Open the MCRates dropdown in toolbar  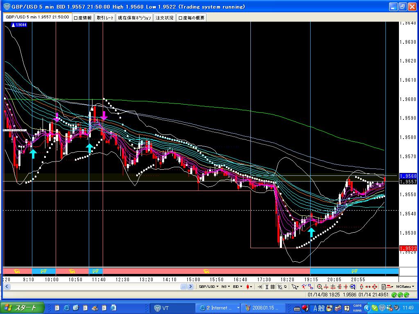pyautogui.click(x=405, y=287)
